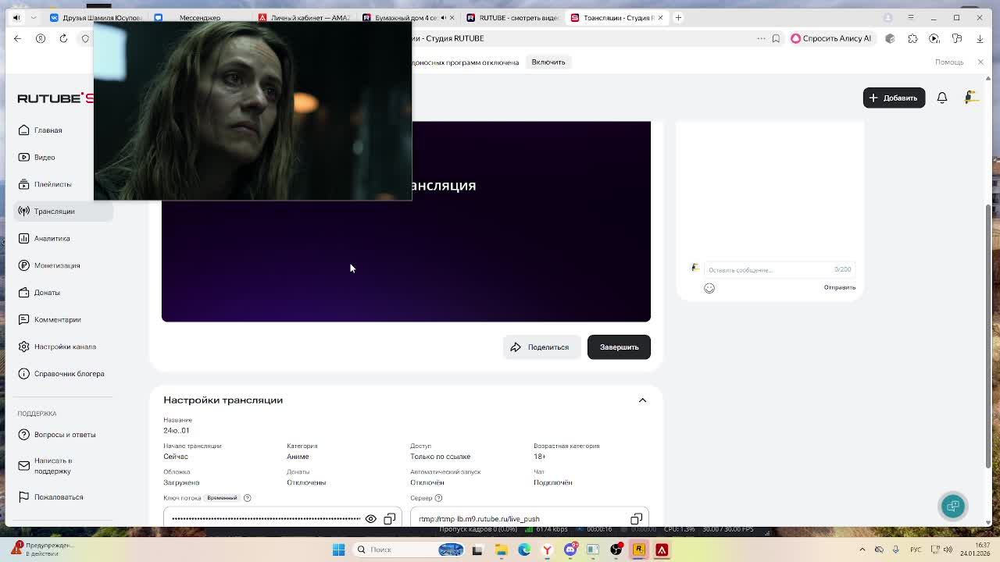Copy the server URL
This screenshot has width=1000, height=562.
pos(637,519)
